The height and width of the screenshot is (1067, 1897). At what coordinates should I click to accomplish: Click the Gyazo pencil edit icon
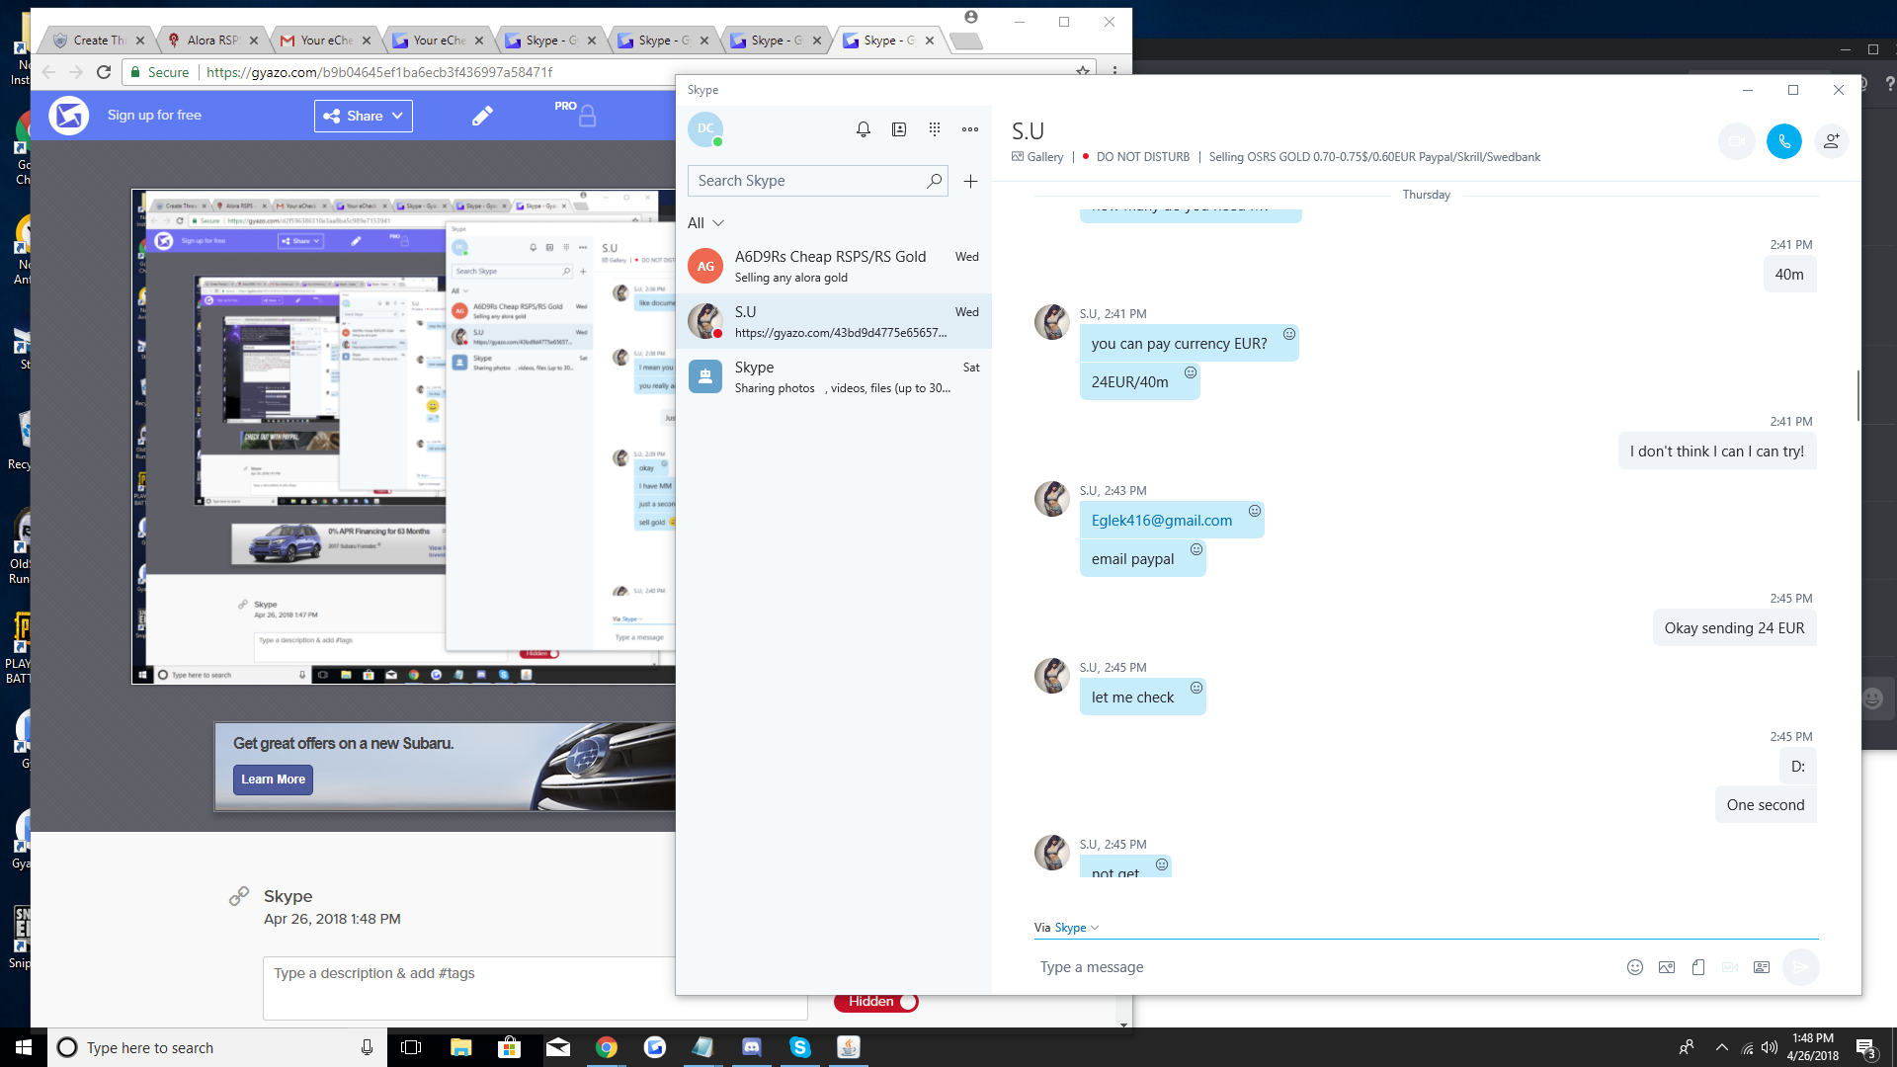point(482,116)
